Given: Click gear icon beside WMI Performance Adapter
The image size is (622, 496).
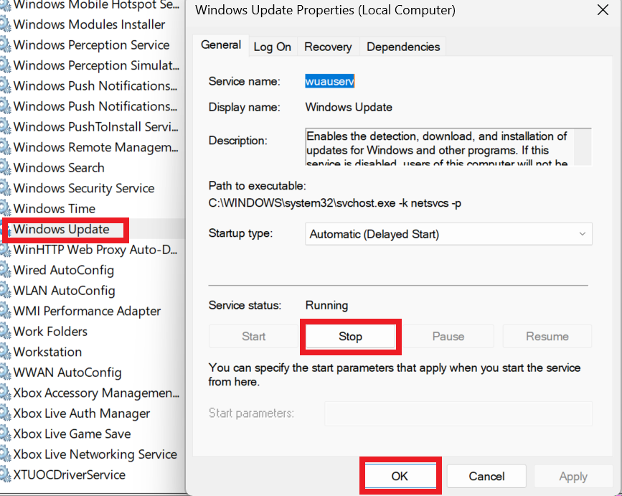Looking at the screenshot, I should click(5, 311).
